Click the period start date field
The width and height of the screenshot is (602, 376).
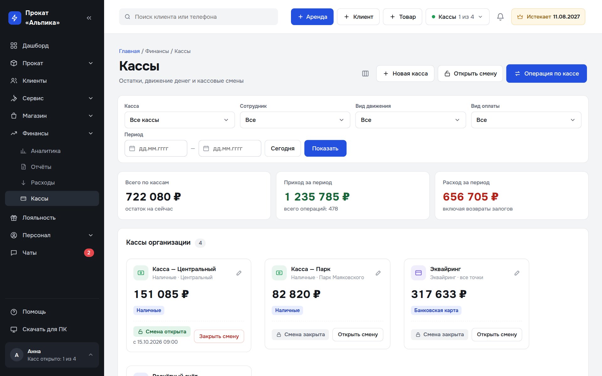click(156, 148)
